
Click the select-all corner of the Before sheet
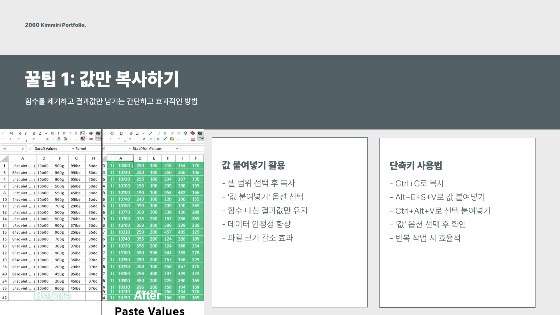click(x=4, y=158)
